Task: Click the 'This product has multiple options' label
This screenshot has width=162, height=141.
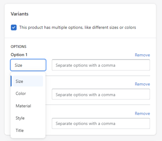Action: 78,27
